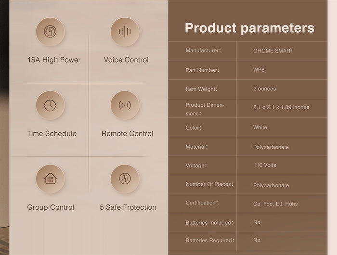Click the Remote Control signal icon
The width and height of the screenshot is (337, 255).
click(125, 105)
